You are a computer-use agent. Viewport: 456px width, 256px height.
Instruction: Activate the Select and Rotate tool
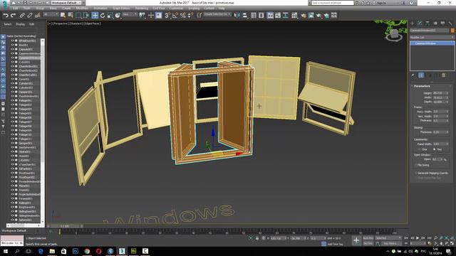coord(103,16)
